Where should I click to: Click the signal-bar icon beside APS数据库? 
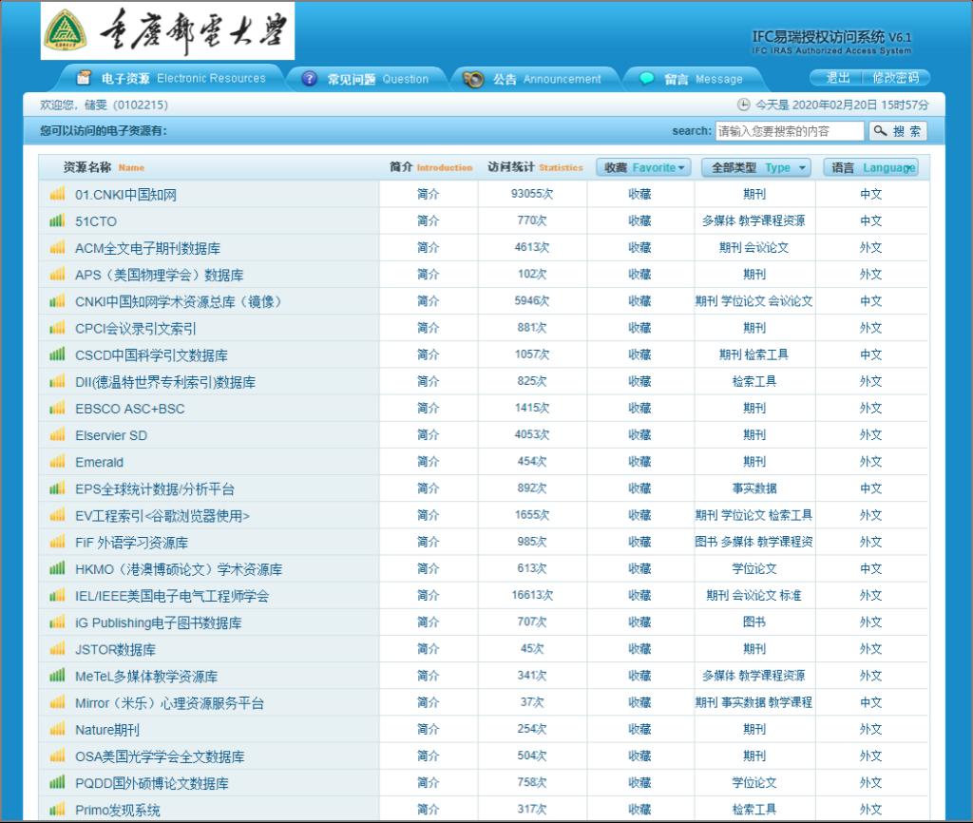click(x=57, y=275)
